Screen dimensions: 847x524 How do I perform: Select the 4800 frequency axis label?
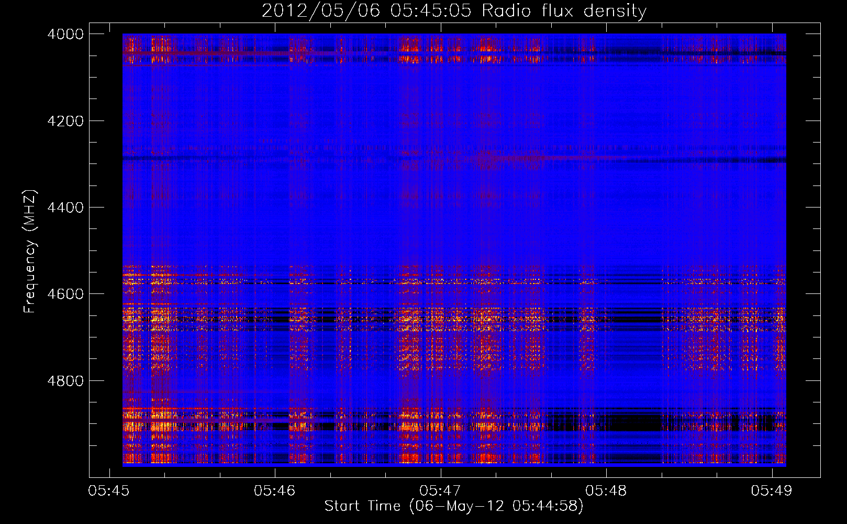click(65, 381)
